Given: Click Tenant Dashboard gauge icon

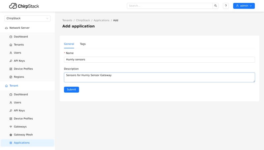Looking at the screenshot, I should coord(11,95).
